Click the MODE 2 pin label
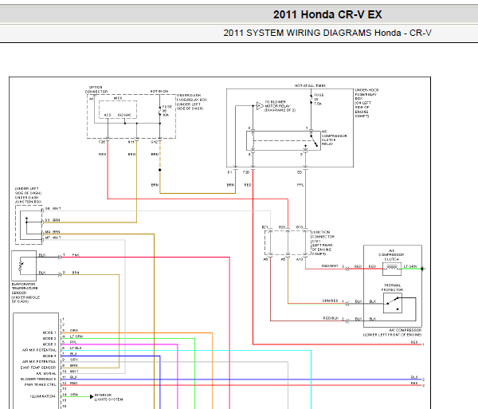This screenshot has width=478, height=409. pyautogui.click(x=49, y=338)
